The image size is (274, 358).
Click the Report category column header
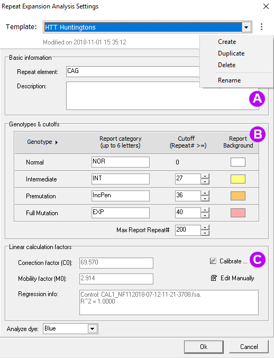point(121,142)
